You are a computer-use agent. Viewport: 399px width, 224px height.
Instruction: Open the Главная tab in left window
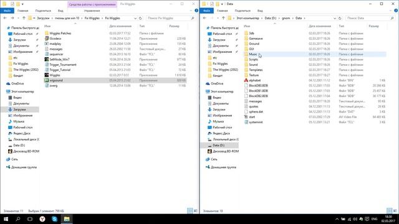[22, 11]
